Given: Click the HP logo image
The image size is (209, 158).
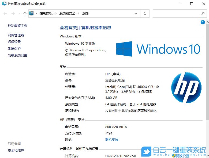Looking at the screenshot, I should 186,88.
